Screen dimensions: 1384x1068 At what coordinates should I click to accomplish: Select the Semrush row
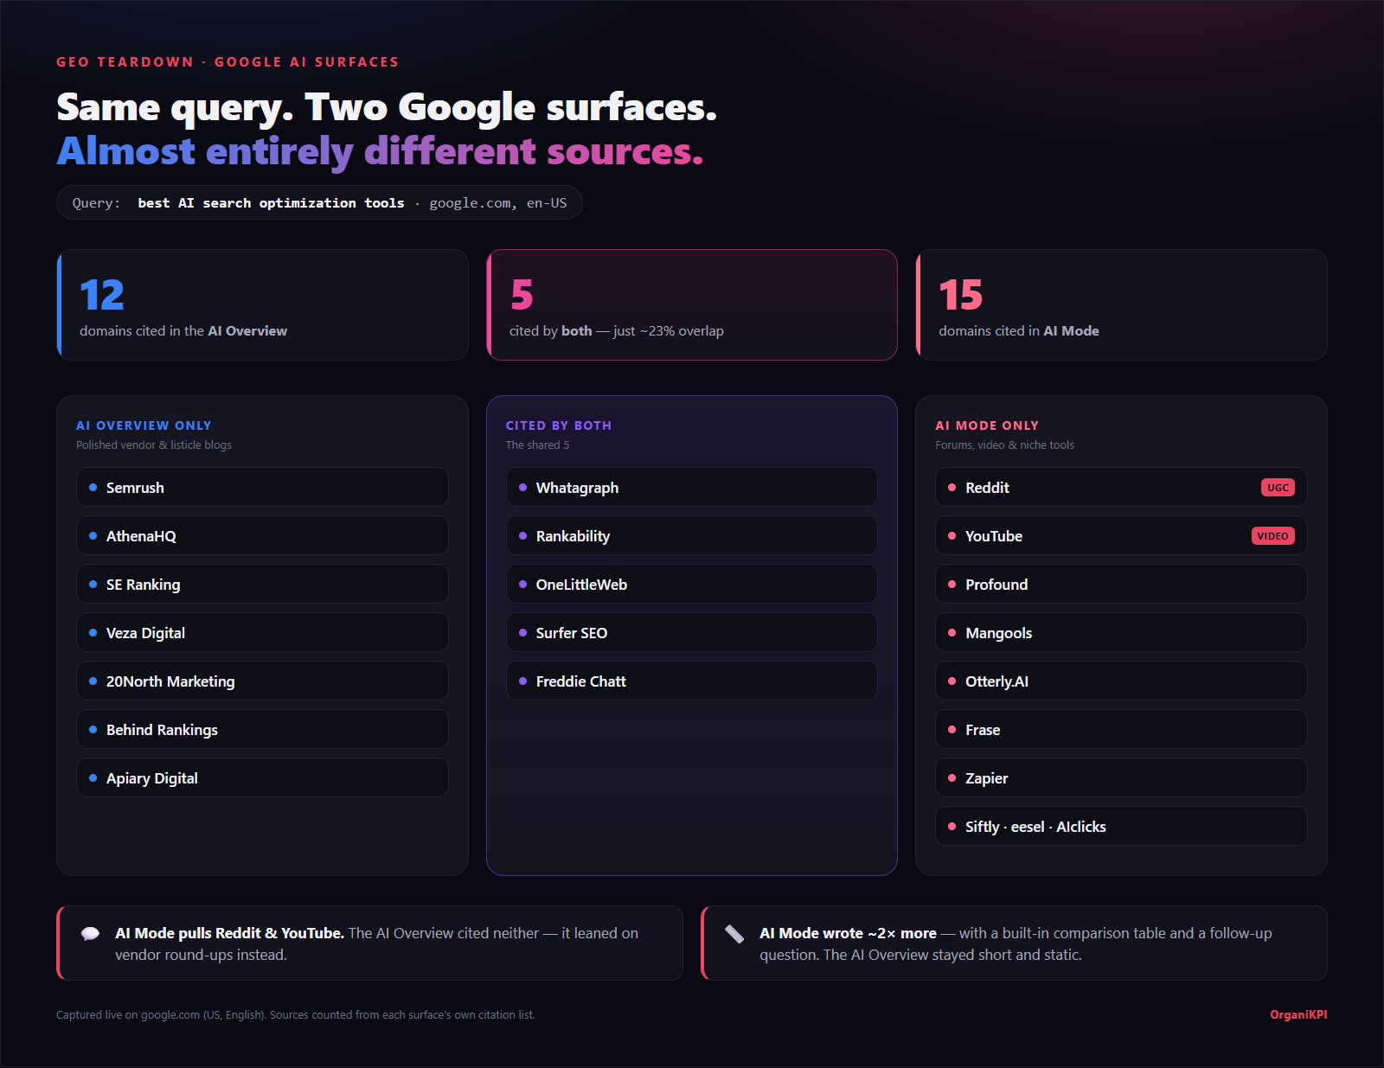coord(262,488)
